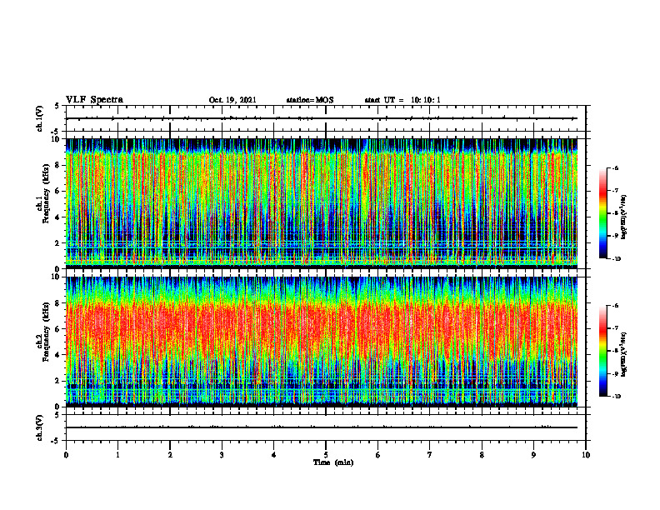
Task: Click time axis tick label 4
Action: click(274, 455)
